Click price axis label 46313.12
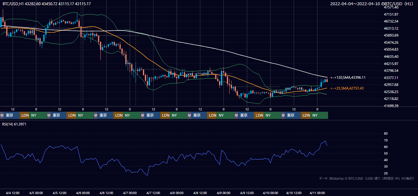The width and height of the screenshot is (418, 196). coord(391,28)
